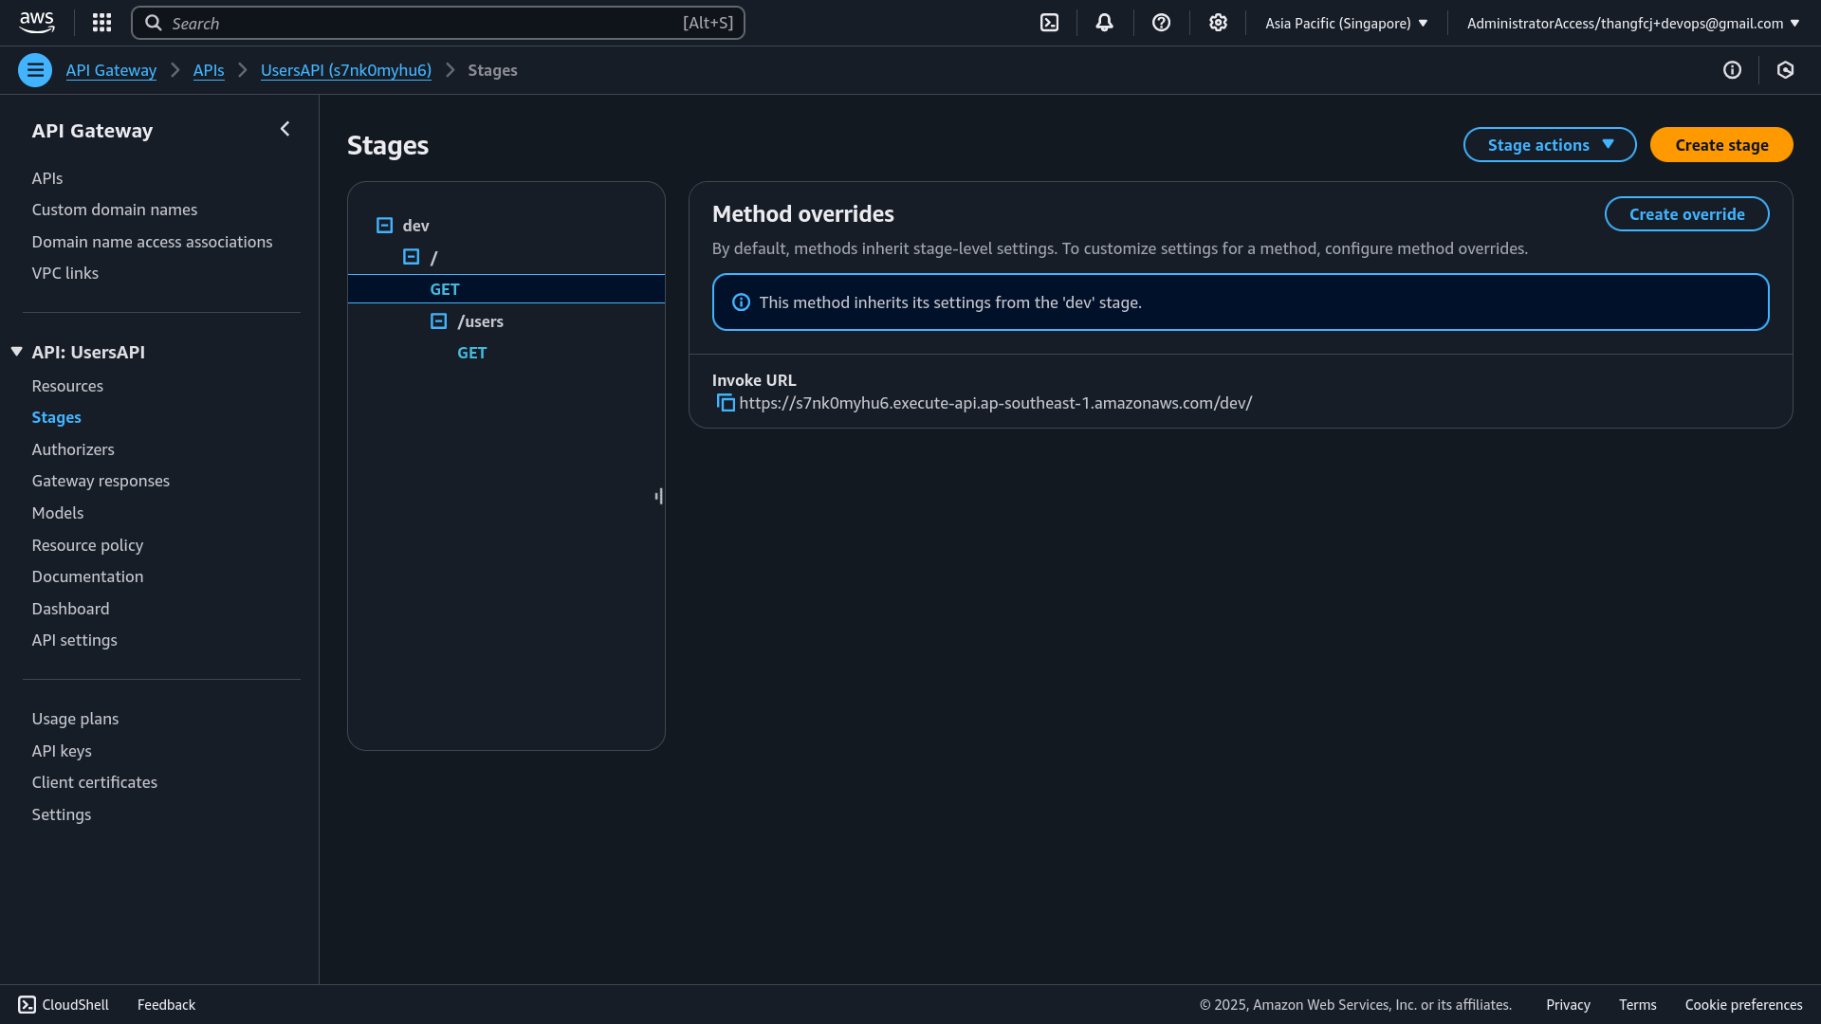Click CloudShell label in footer
The image size is (1821, 1024).
click(x=76, y=1005)
